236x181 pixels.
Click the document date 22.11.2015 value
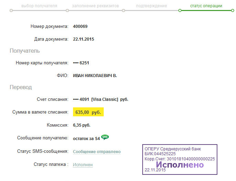(x=83, y=39)
